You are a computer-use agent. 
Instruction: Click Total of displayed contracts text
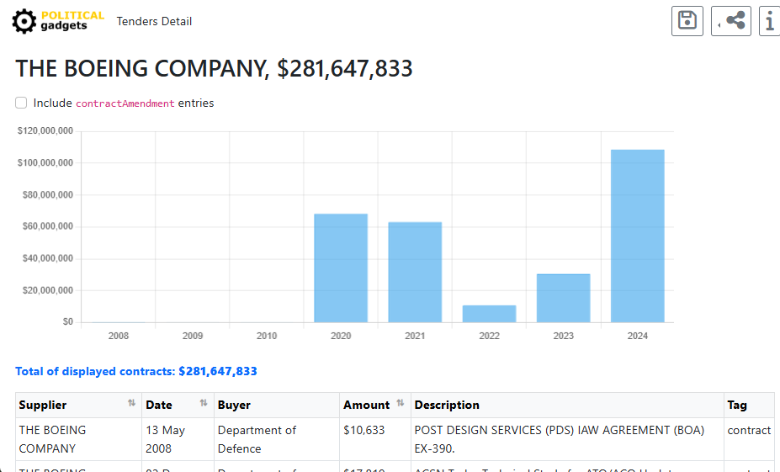tap(136, 372)
